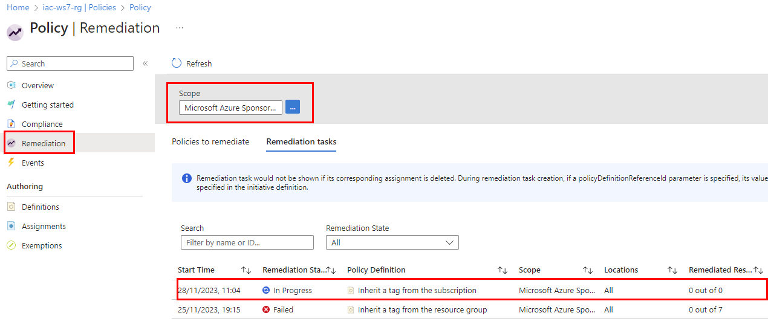
Task: Select the Remediation tasks tab
Action: 301,141
